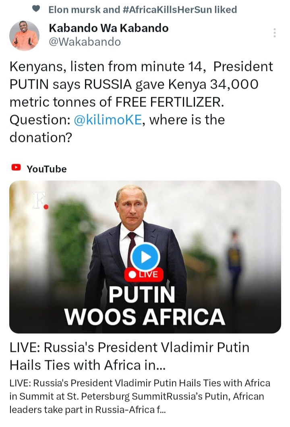Click the red LIVE badge on the video
290x427 pixels.
pos(144,275)
